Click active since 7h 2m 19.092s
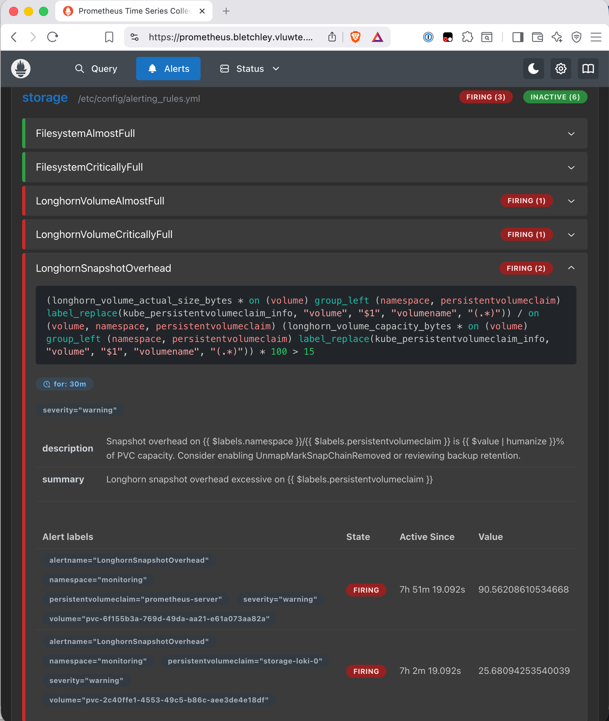The image size is (609, 721). point(430,671)
